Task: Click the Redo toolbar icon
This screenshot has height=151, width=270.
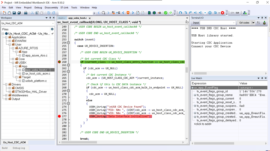Action: (54, 13)
